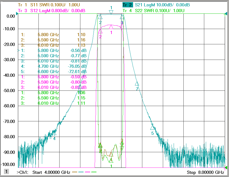Select magenta marker 1 triangle on S12 trace
Image resolution: width=229 pixels, height=177 pixels.
pos(111,27)
